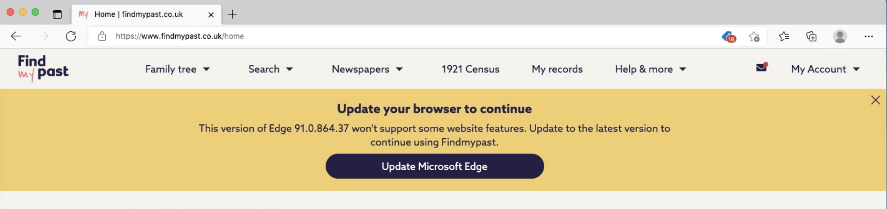Go to 1921 Census page
887x209 pixels.
470,69
